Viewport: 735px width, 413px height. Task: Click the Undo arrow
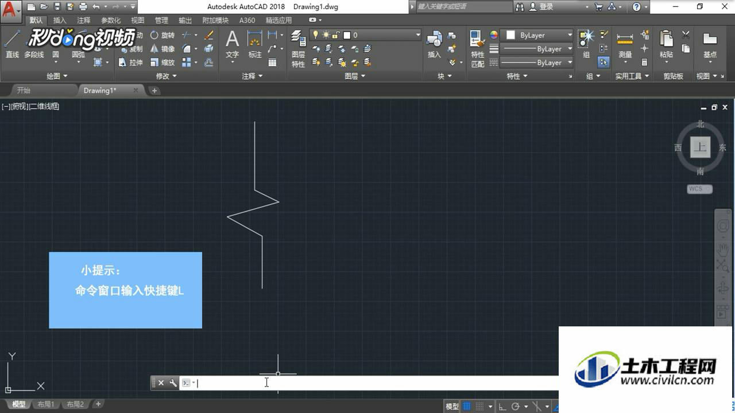[x=96, y=7]
